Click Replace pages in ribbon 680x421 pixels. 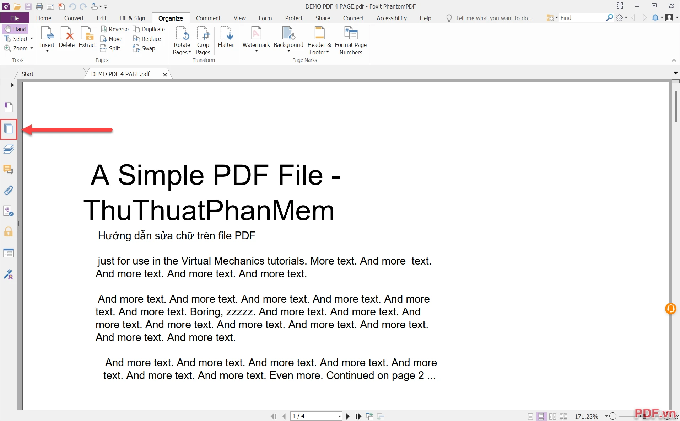pos(147,39)
